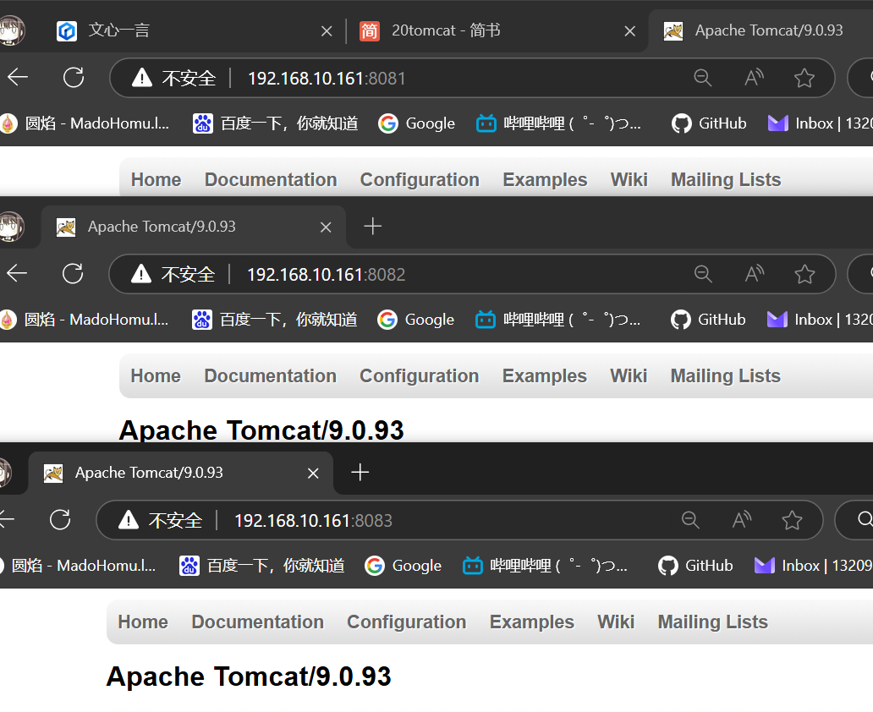Click Documentation in 8081 Tomcat page

click(271, 179)
